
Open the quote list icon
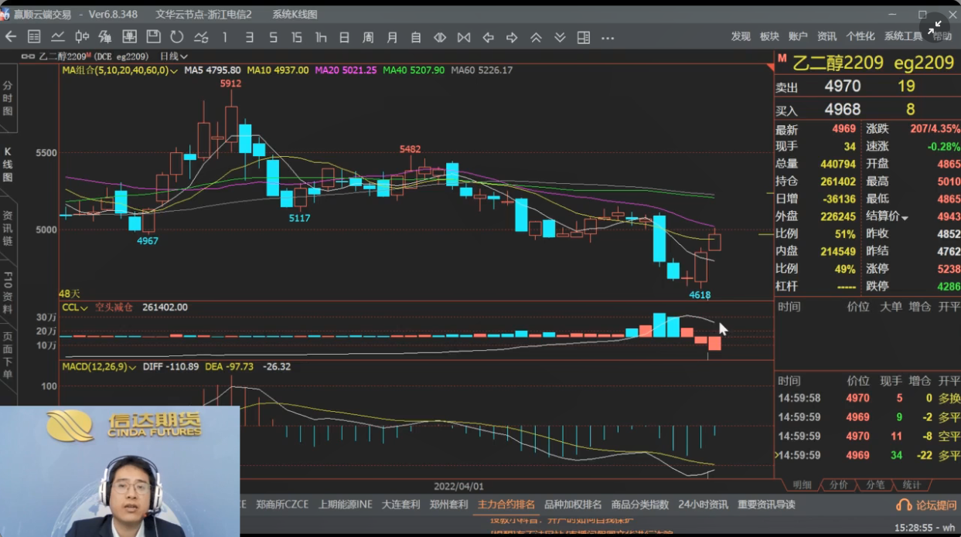[x=34, y=37]
